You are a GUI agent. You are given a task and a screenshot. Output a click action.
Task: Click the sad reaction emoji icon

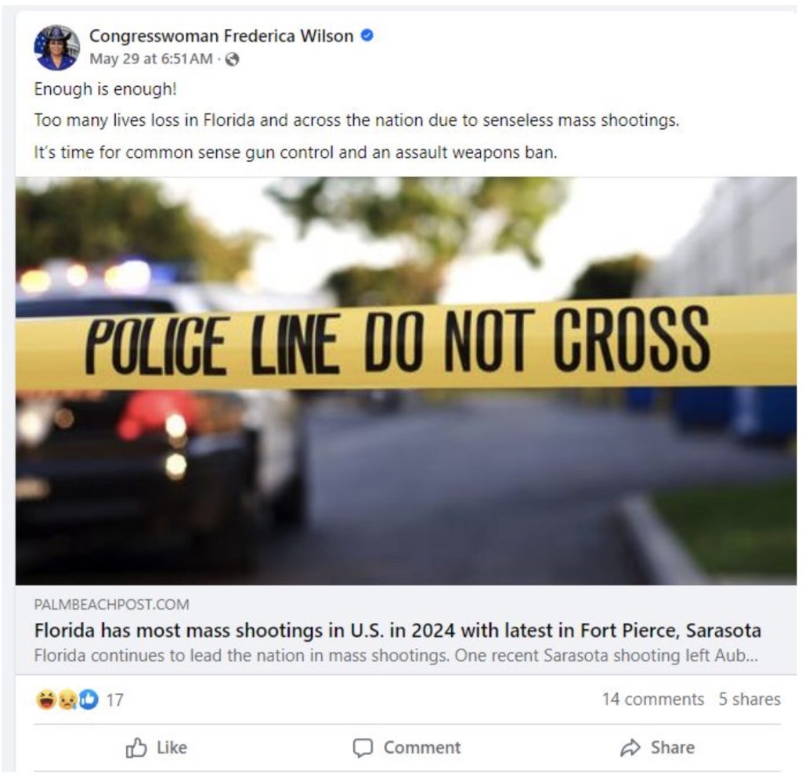67,700
